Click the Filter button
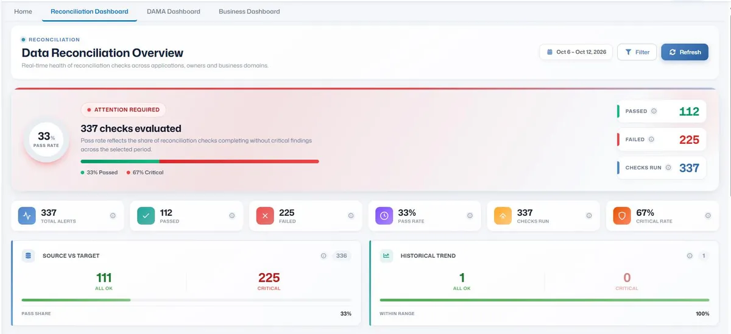 coord(637,52)
